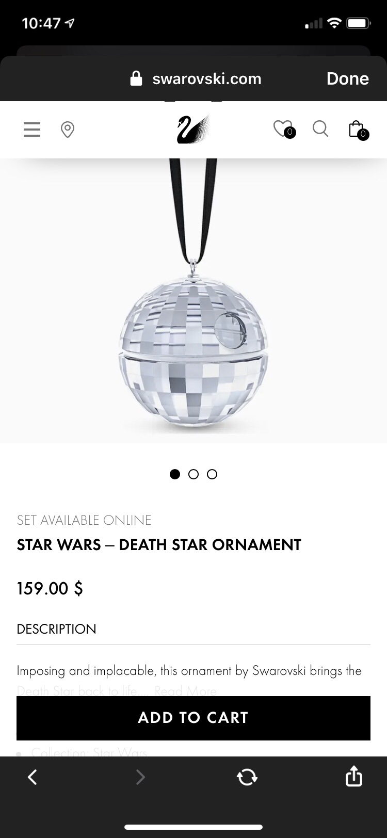Close the browser view with Done

pyautogui.click(x=348, y=78)
